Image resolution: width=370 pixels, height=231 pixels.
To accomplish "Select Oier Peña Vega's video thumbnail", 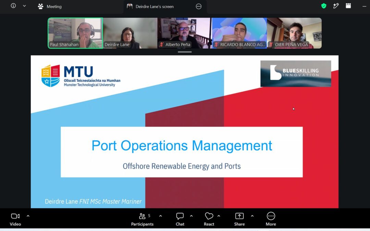I will 294,33.
